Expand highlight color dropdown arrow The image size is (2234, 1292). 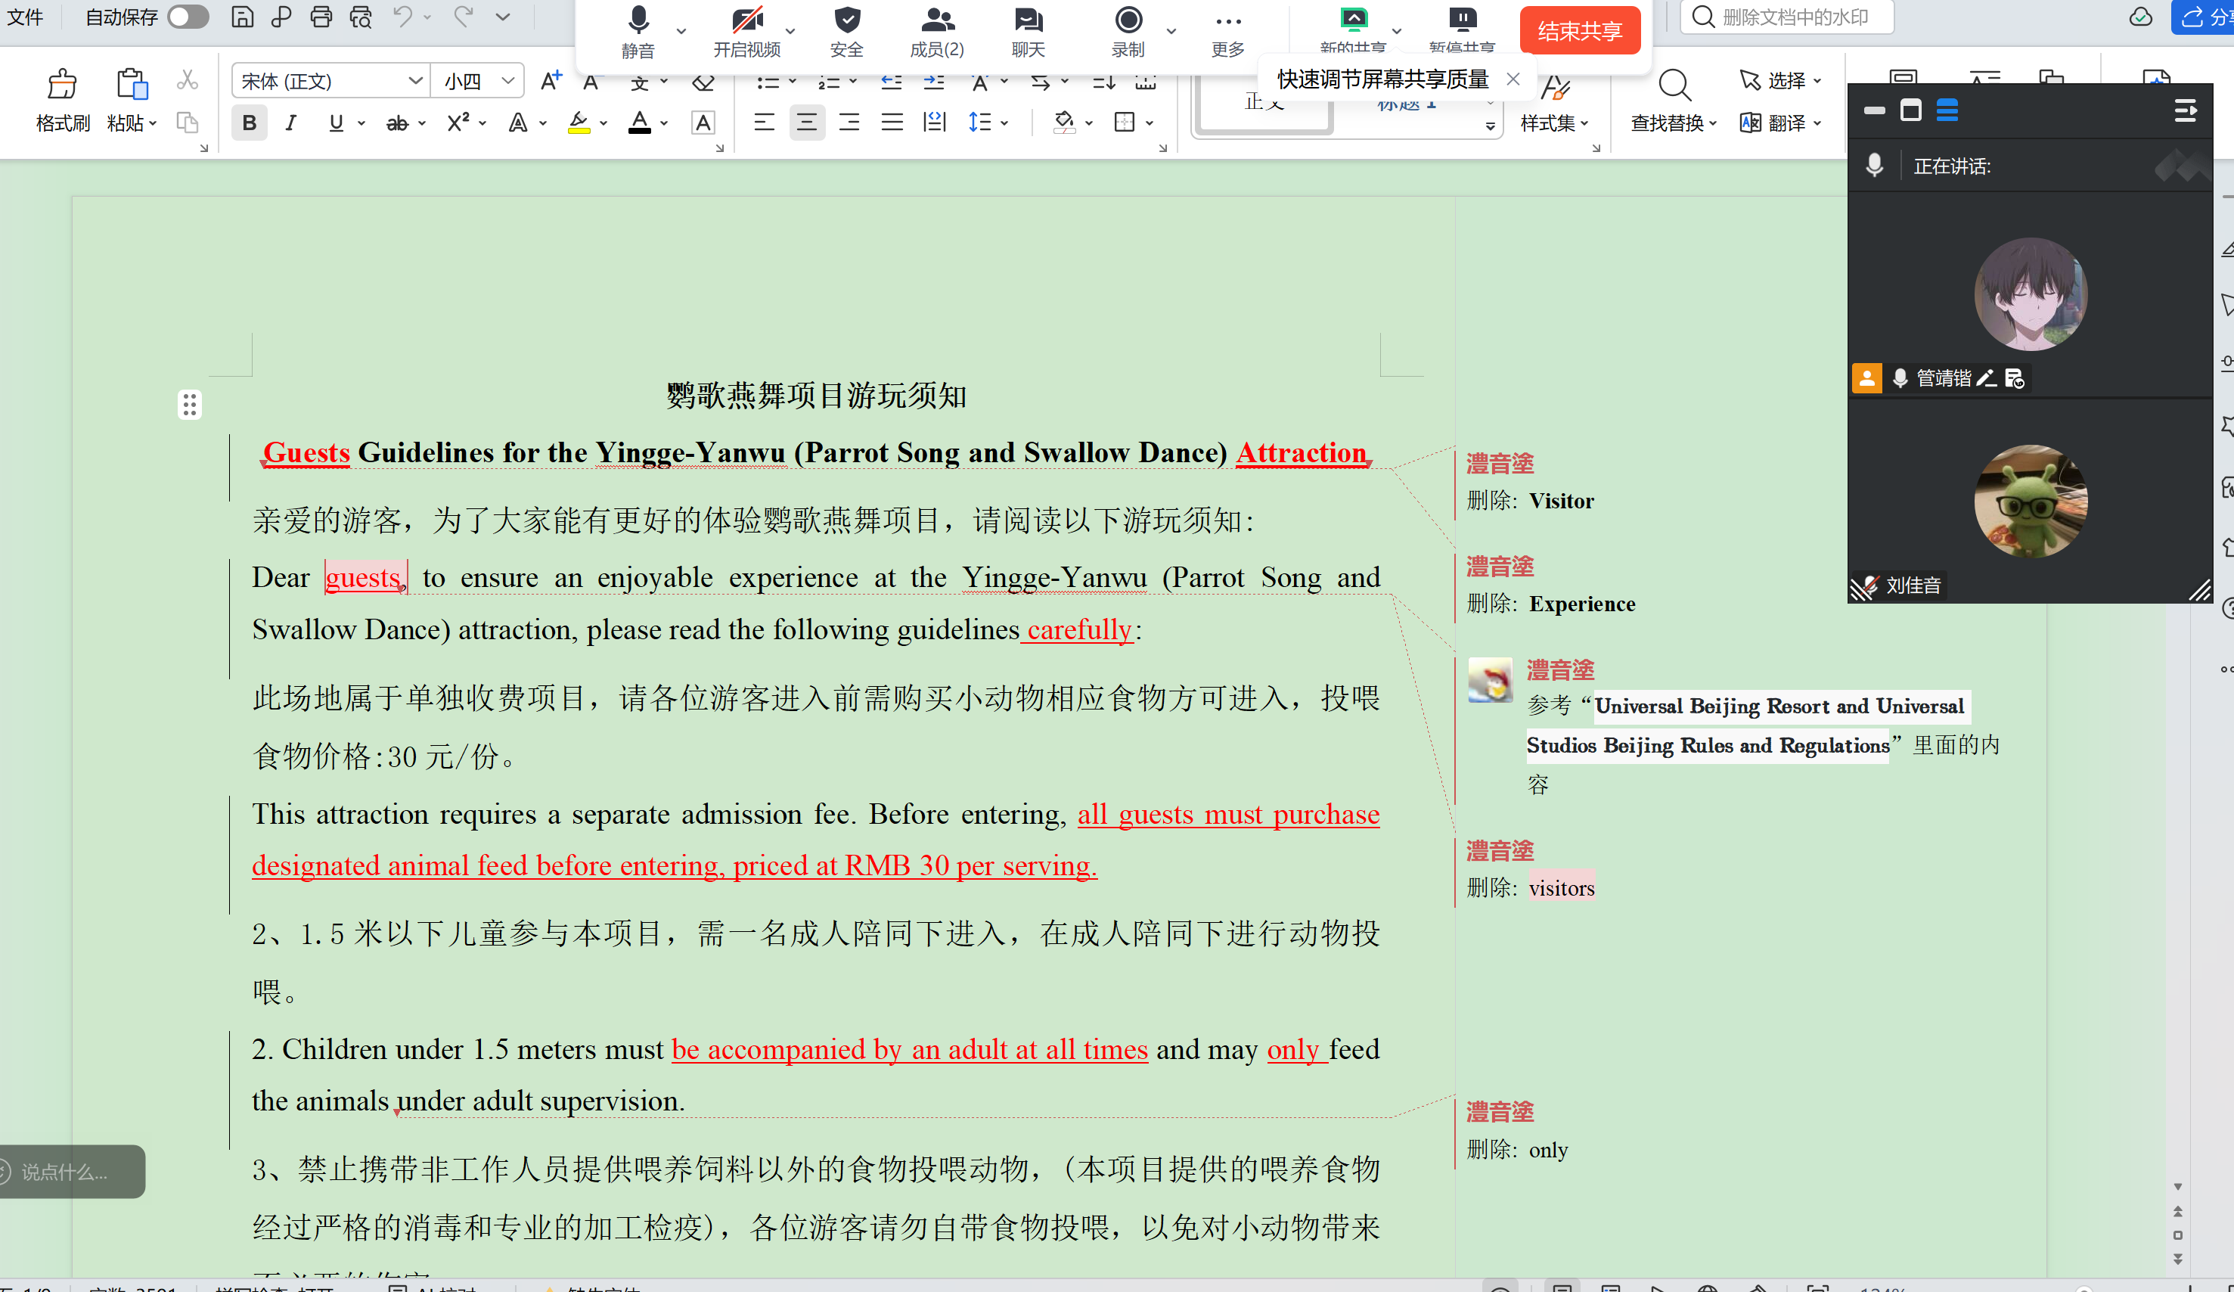tap(603, 123)
